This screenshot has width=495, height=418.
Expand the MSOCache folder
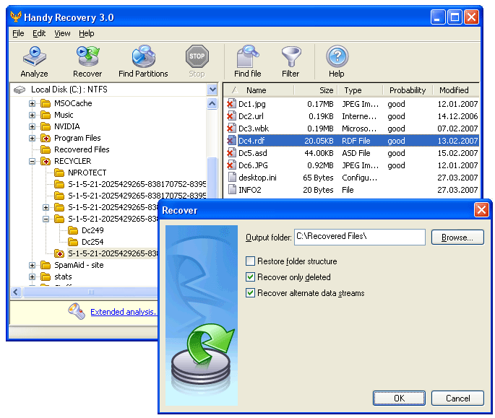click(33, 103)
